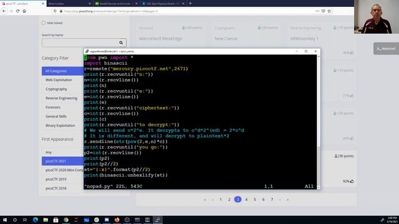Open Cortana search circle on taskbar
This screenshot has width=399, height=224.
15,220
